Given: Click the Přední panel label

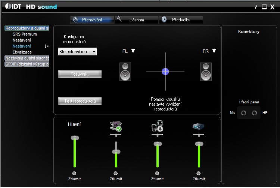Looking at the screenshot, I should pos(249,102).
